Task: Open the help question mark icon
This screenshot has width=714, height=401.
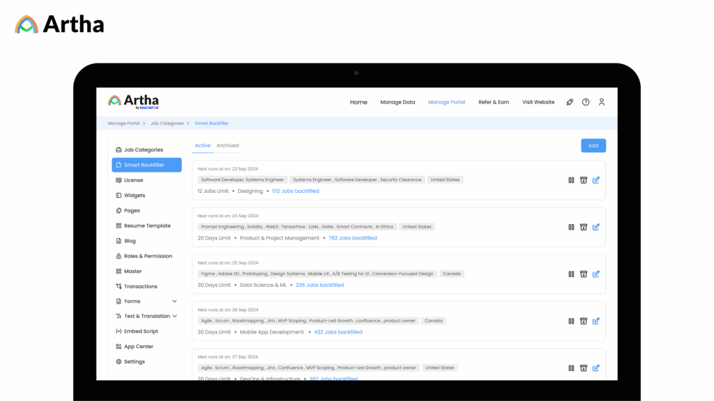Action: tap(586, 102)
